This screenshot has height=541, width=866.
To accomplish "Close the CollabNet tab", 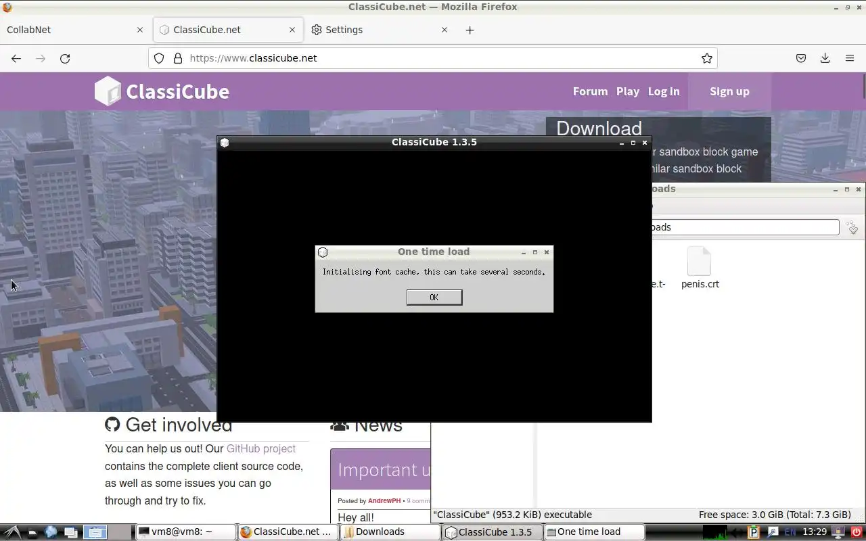I will (x=140, y=30).
